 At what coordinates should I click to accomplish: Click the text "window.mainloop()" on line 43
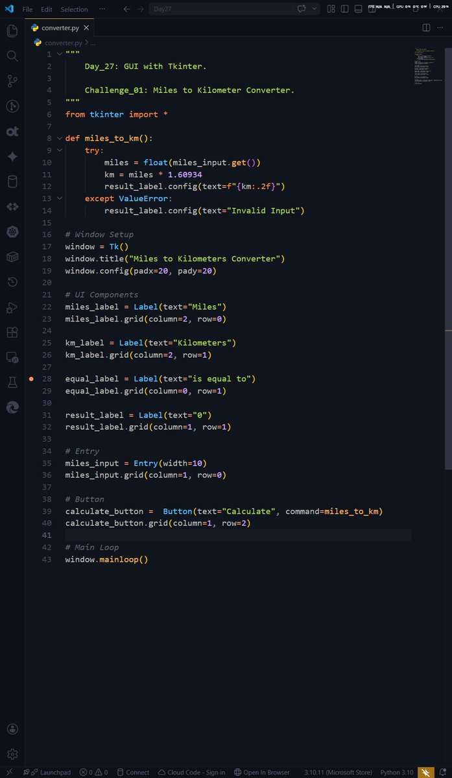[x=106, y=559]
